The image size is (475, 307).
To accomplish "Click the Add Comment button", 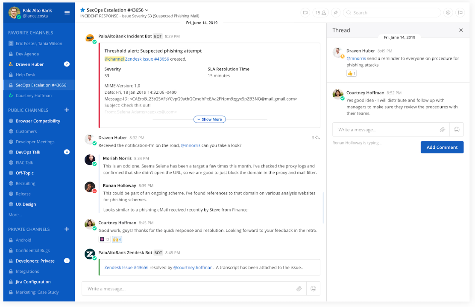I will click(442, 147).
